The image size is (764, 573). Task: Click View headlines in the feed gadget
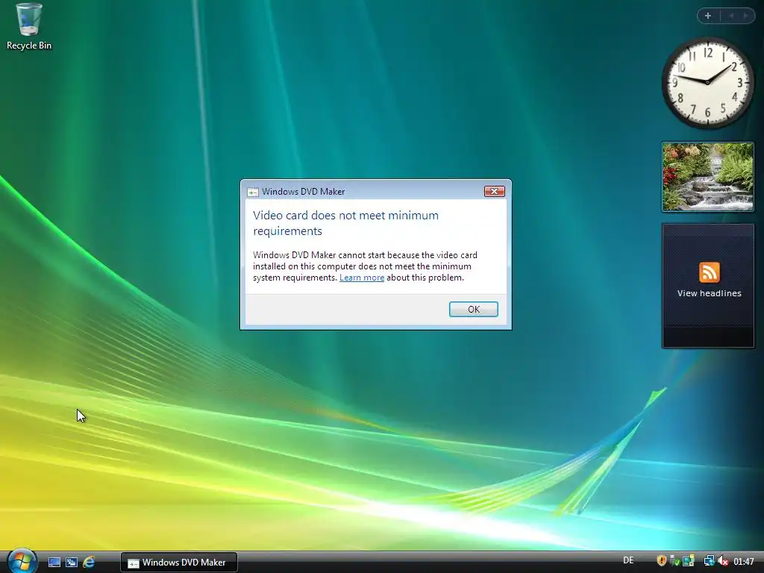coord(709,293)
